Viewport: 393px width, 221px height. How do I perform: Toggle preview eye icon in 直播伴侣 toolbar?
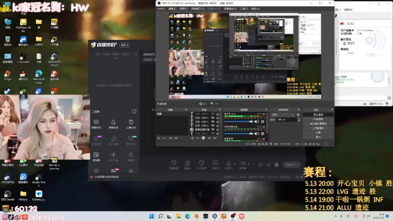(269, 165)
